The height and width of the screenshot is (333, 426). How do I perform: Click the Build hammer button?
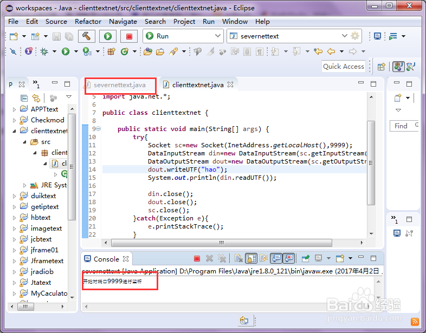(x=86, y=36)
